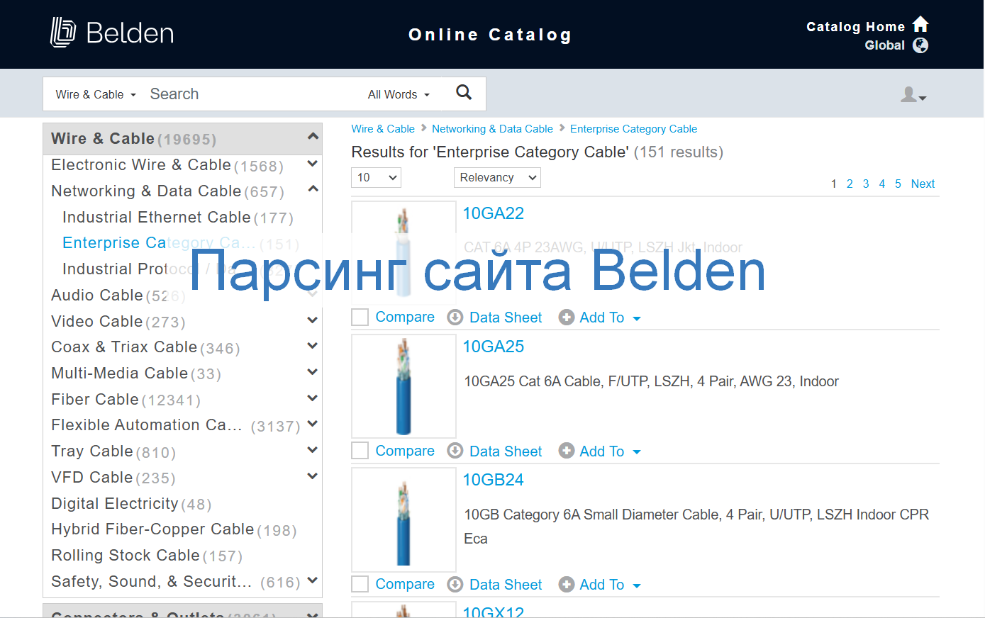Screen dimensions: 985x618
Task: Click Enterprise Category Cable breadcrumb
Action: [633, 129]
